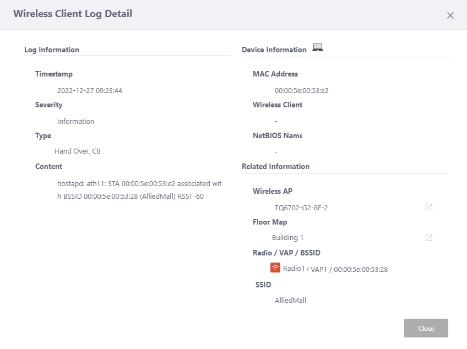Image resolution: width=467 pixels, height=349 pixels.
Task: Click the Related Information section heading
Action: (x=275, y=166)
